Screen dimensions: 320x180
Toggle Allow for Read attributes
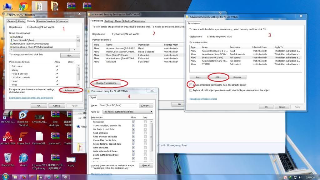point(133,133)
